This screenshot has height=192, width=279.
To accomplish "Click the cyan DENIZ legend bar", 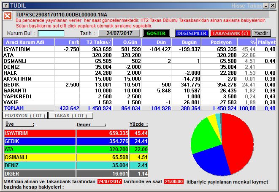I will pyautogui.click(x=40, y=165).
